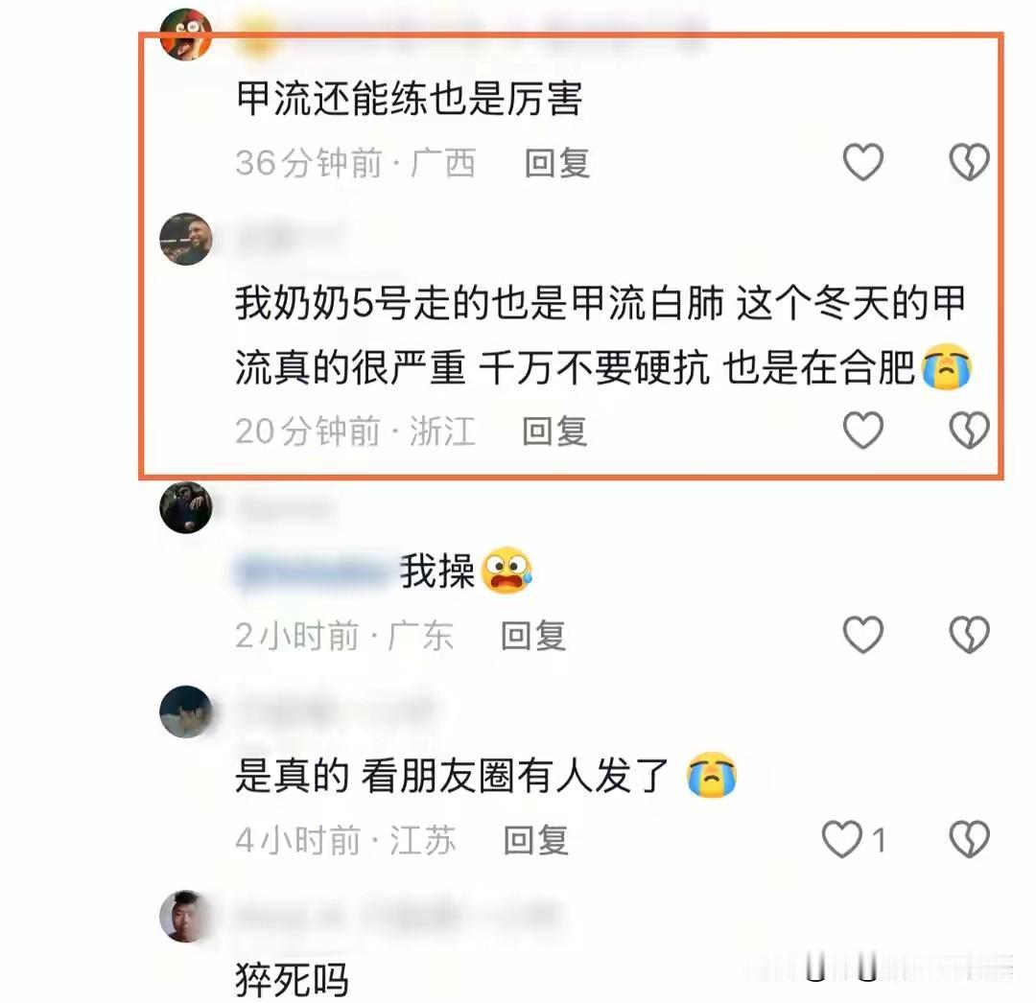The image size is (1036, 1003).
Task: Select the comment text 是真的 看朋友圈有人发了
Action: click(452, 775)
